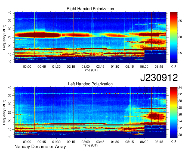The image size is (185, 150).
Task: Click the 04:30 time tick under Left Handed plot
Action: click(115, 142)
